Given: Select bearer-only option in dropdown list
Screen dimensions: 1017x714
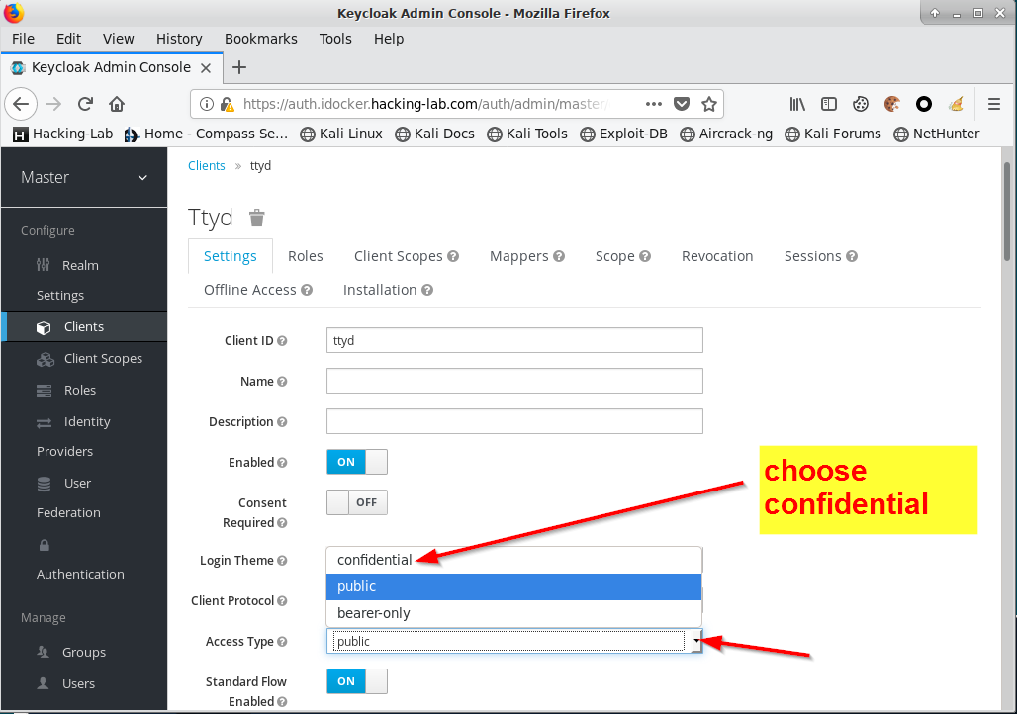Looking at the screenshot, I should [513, 613].
